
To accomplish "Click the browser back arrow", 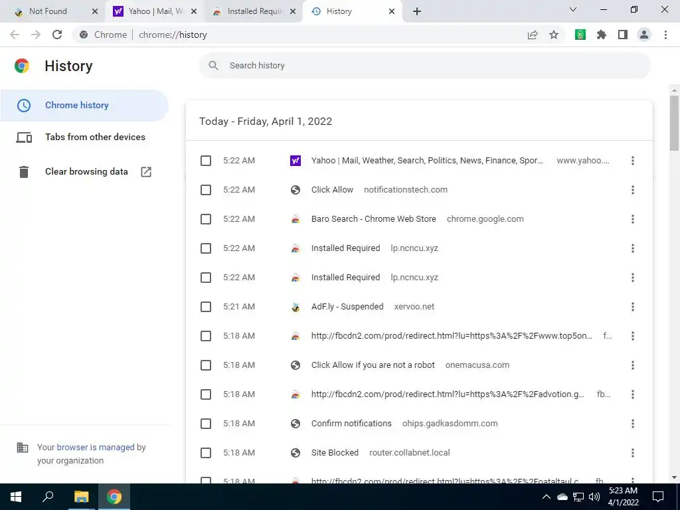I will pyautogui.click(x=15, y=35).
